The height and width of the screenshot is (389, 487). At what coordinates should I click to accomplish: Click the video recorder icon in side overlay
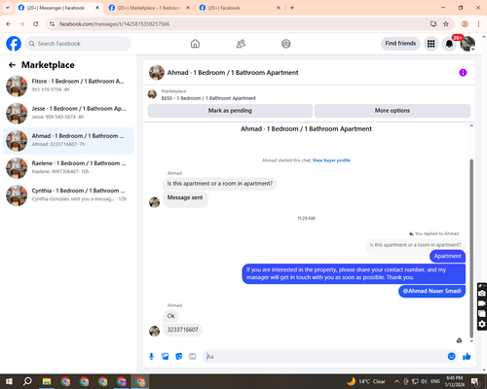point(482,303)
